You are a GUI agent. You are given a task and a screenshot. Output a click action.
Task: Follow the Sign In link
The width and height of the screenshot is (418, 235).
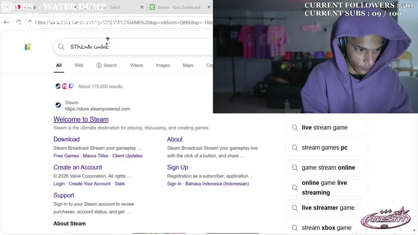(174, 184)
